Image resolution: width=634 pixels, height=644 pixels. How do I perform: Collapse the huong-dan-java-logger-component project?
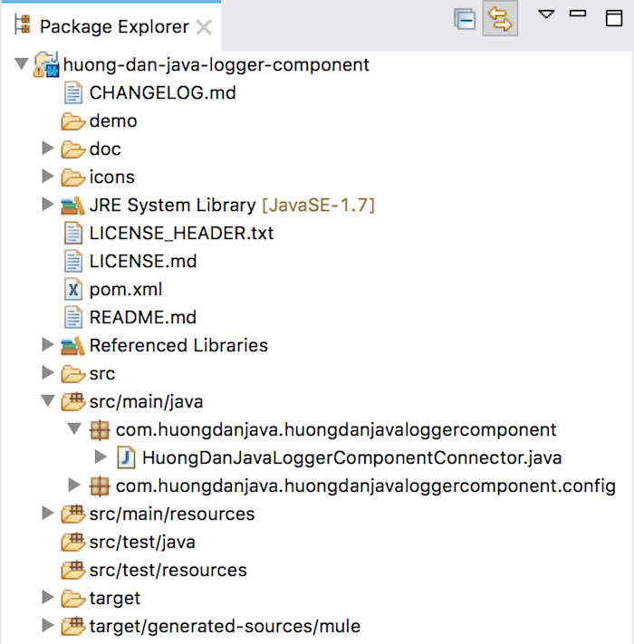[21, 63]
